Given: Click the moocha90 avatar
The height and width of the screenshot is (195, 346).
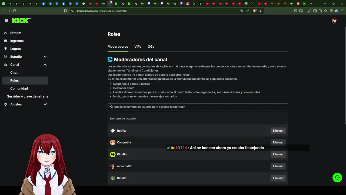Looking at the screenshot, I should click(113, 166).
